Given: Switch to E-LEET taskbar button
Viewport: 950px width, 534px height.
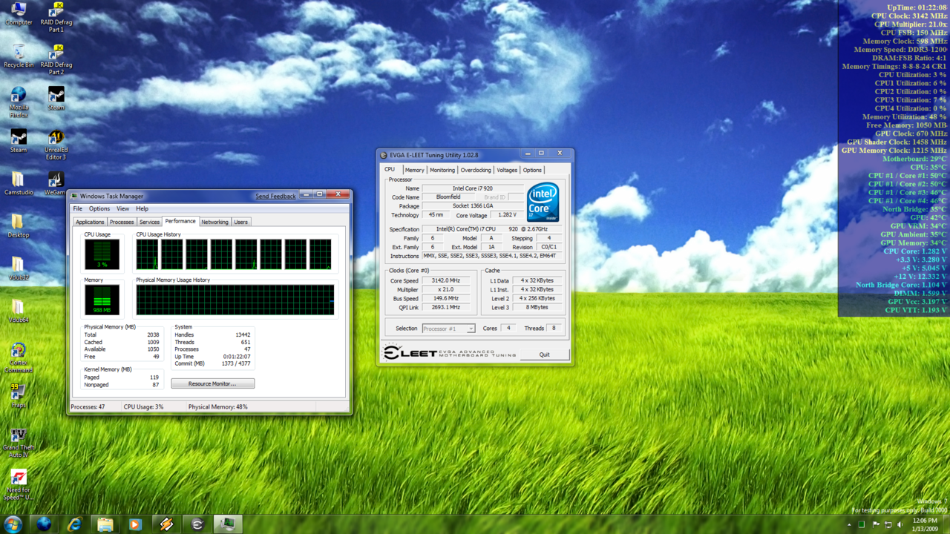Looking at the screenshot, I should tap(197, 524).
